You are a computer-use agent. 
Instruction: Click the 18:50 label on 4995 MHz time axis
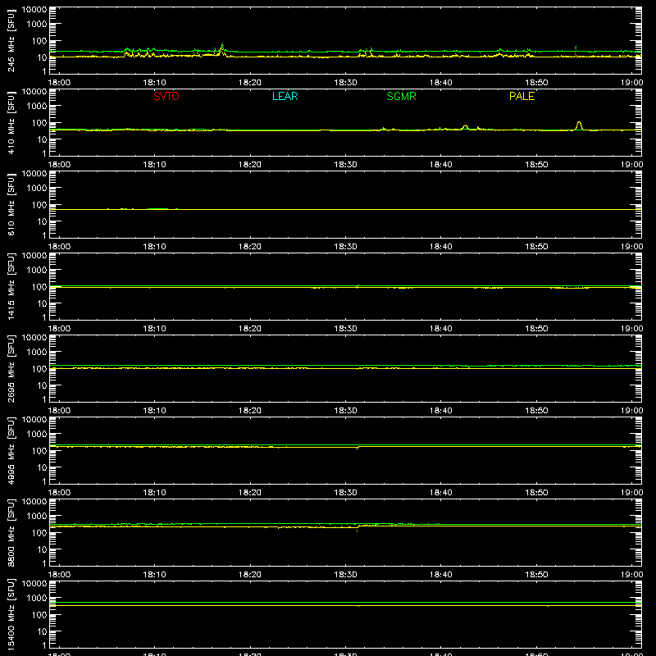[x=536, y=493]
